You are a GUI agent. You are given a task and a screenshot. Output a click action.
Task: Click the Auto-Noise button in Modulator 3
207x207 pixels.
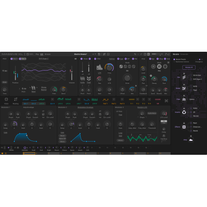coord(152,113)
